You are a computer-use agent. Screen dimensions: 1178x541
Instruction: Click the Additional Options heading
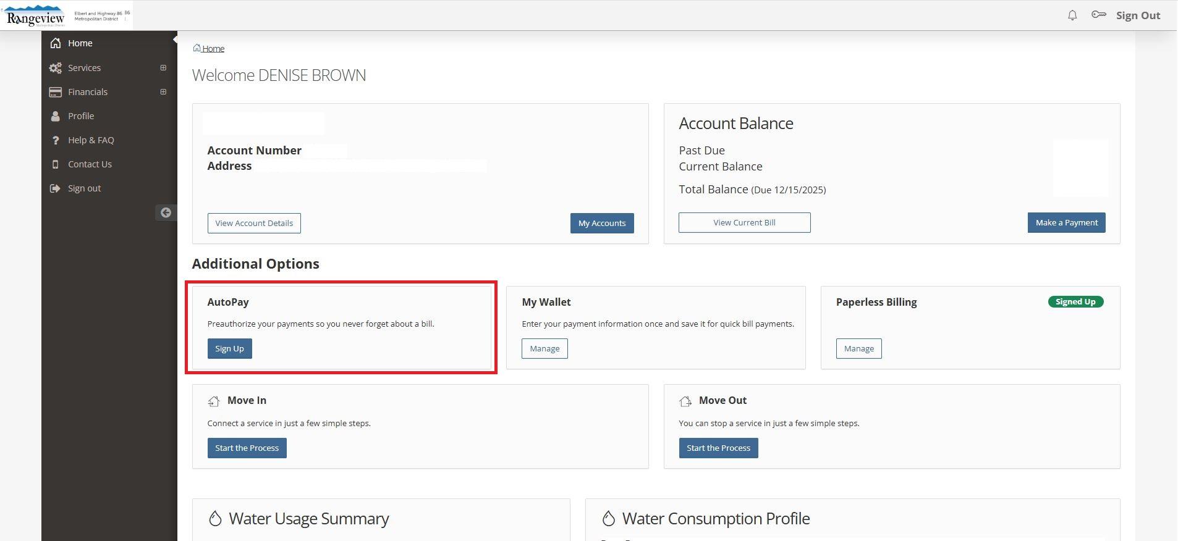click(x=255, y=264)
